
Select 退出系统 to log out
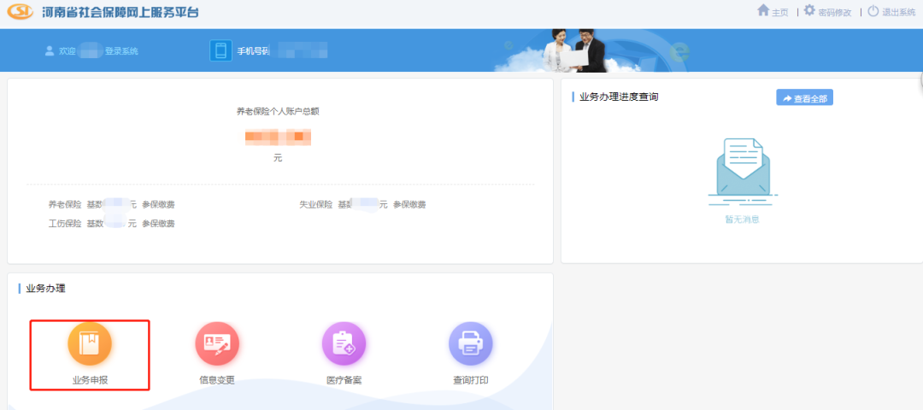coord(899,12)
